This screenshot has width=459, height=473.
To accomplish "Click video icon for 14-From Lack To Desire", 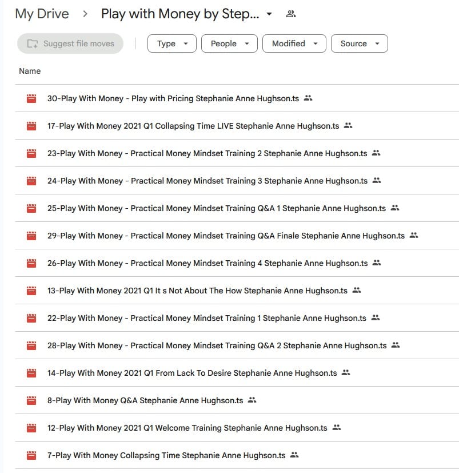I will [31, 373].
